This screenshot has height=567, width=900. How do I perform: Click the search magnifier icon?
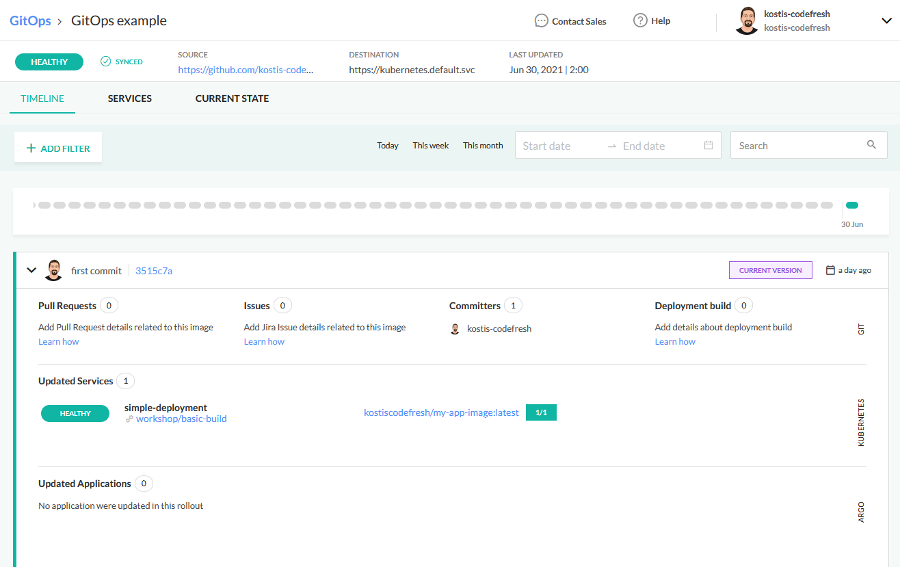(x=871, y=145)
